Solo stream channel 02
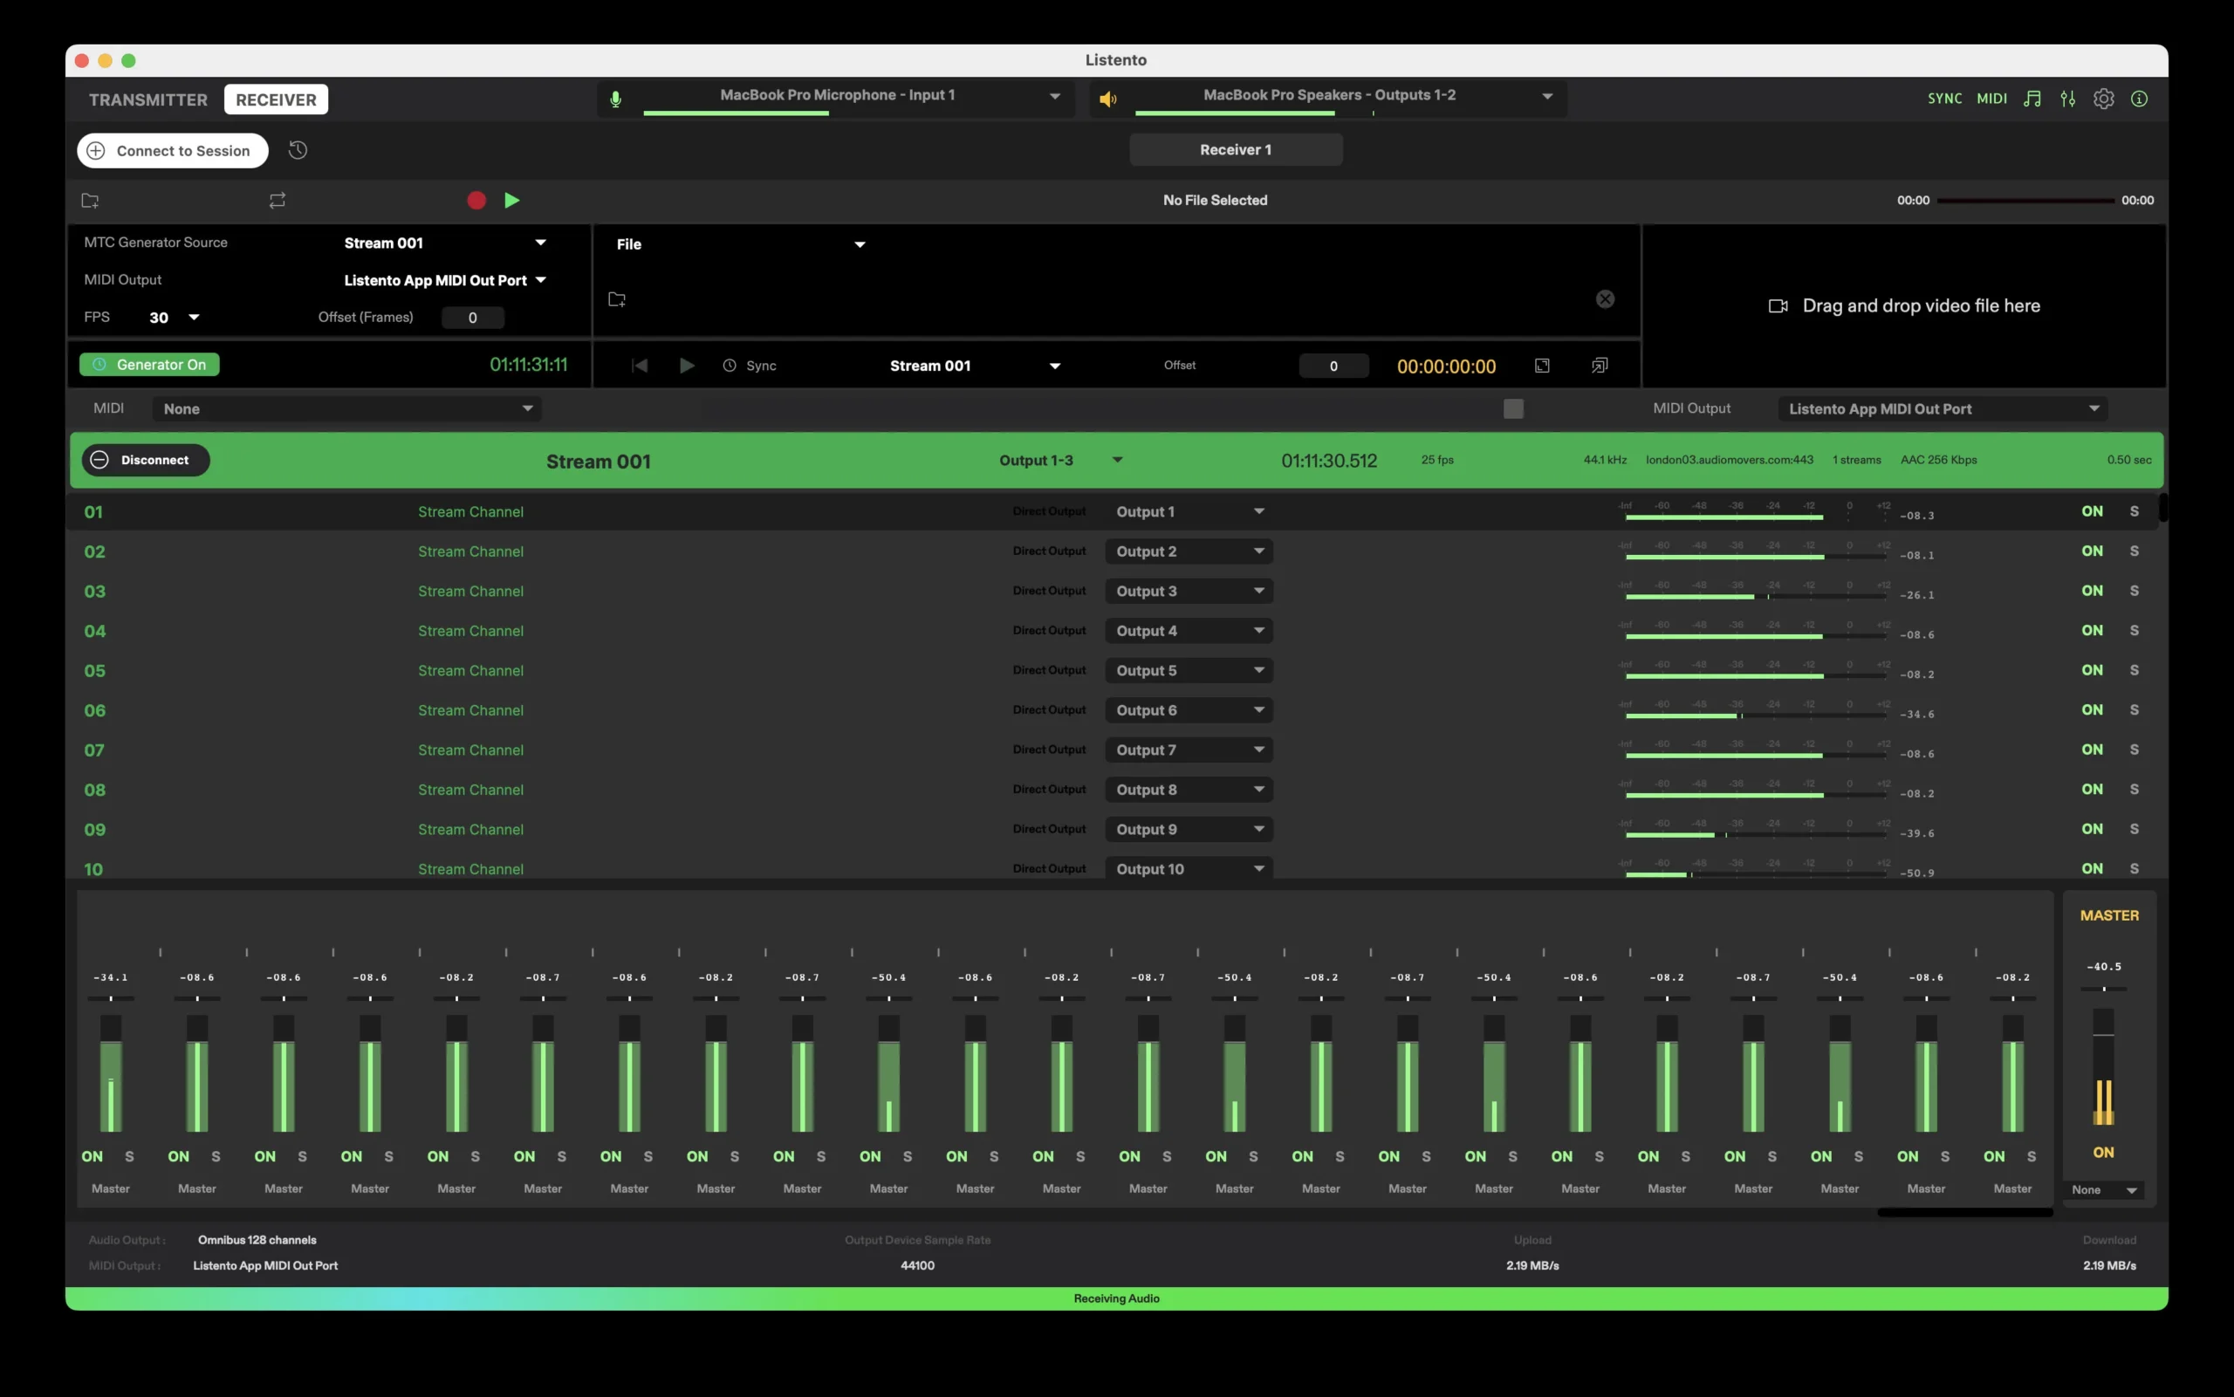The image size is (2234, 1397). (x=2135, y=551)
